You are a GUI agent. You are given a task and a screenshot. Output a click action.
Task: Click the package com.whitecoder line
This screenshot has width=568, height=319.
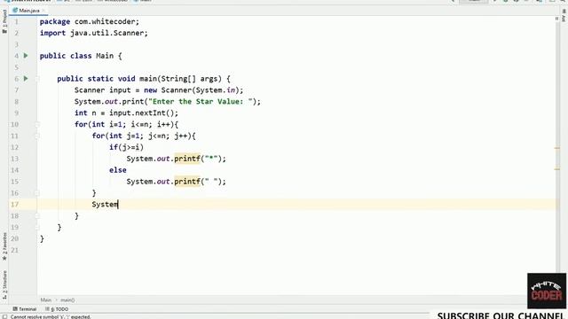click(x=89, y=21)
